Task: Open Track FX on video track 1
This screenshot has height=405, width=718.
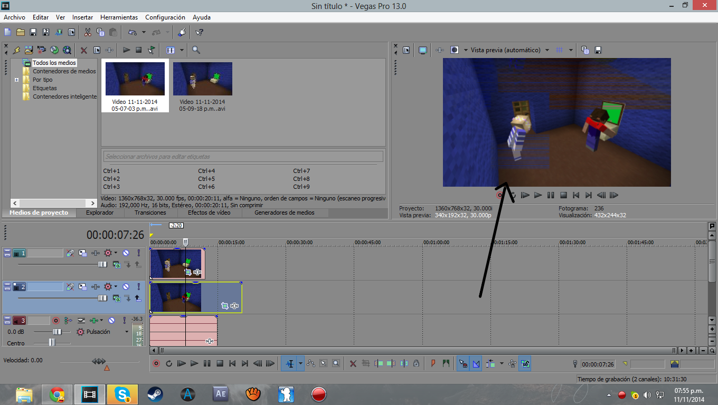Action: tap(96, 253)
